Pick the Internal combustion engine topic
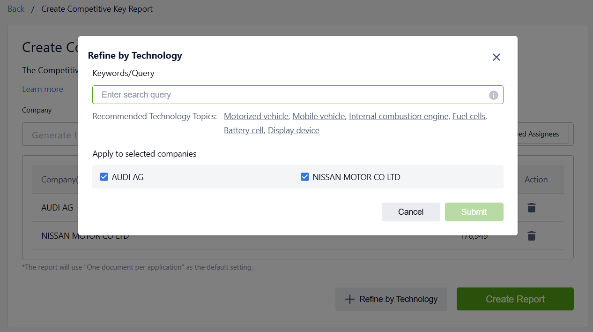Viewport: 593px width, 332px height. (x=398, y=116)
